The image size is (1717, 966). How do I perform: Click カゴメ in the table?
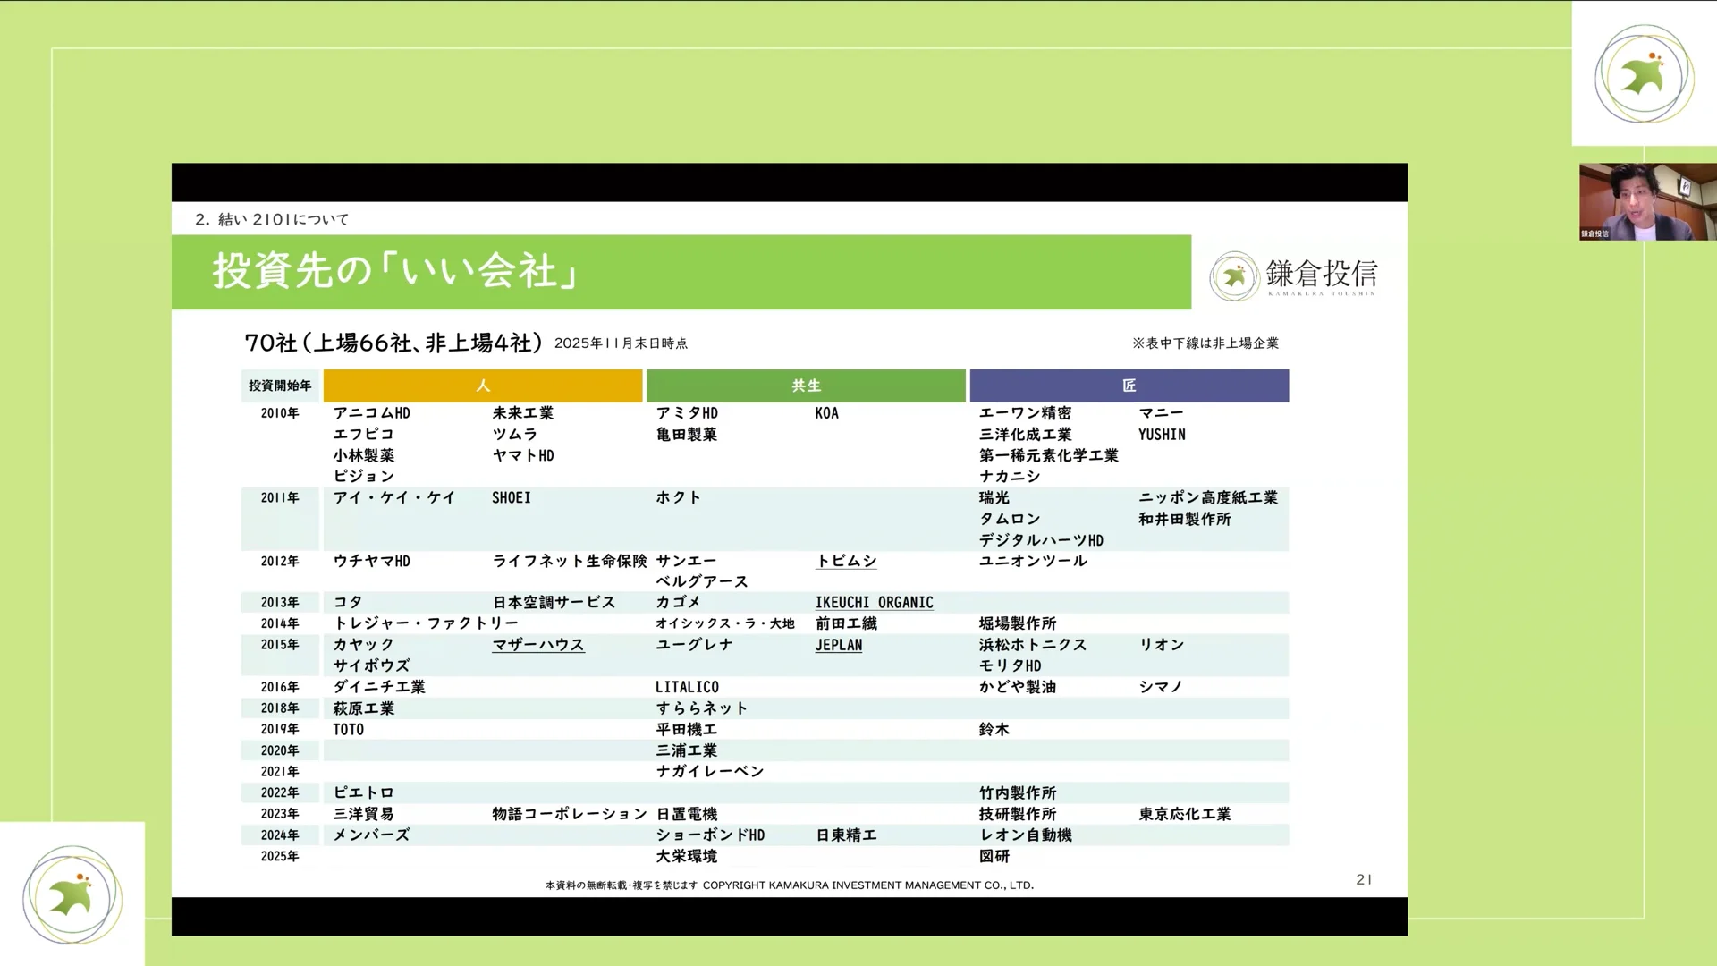click(679, 603)
